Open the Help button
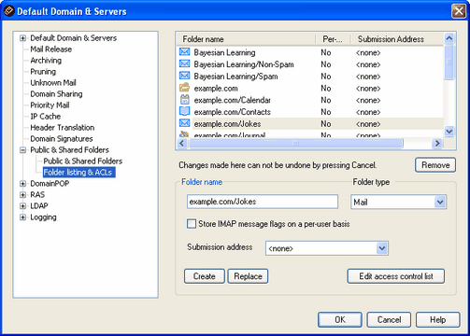Viewport: 470px width, 336px height. pyautogui.click(x=437, y=320)
